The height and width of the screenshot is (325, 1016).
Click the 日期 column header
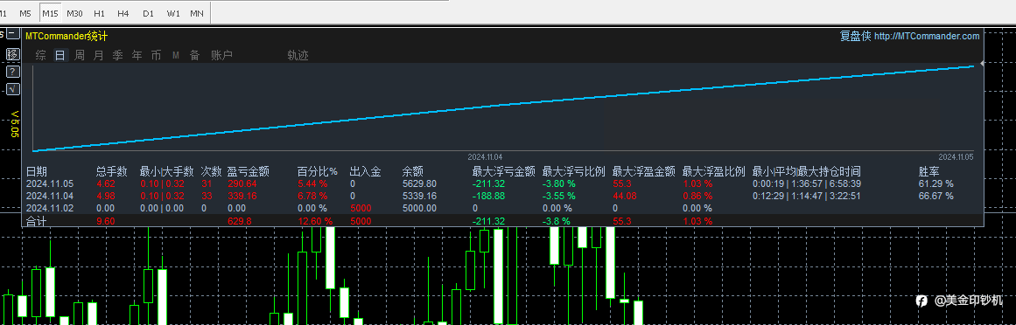pos(36,171)
